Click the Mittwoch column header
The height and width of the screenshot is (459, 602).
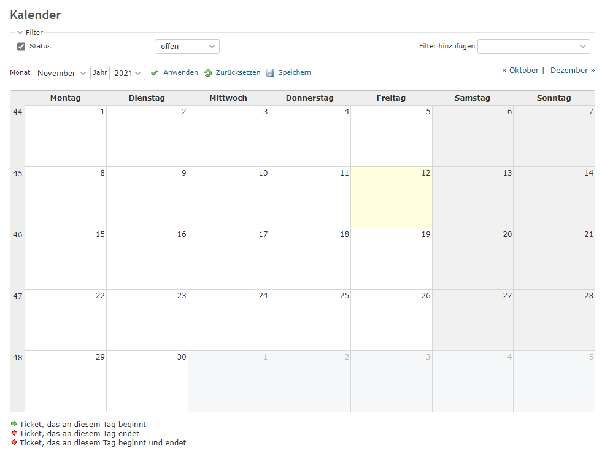pyautogui.click(x=228, y=98)
